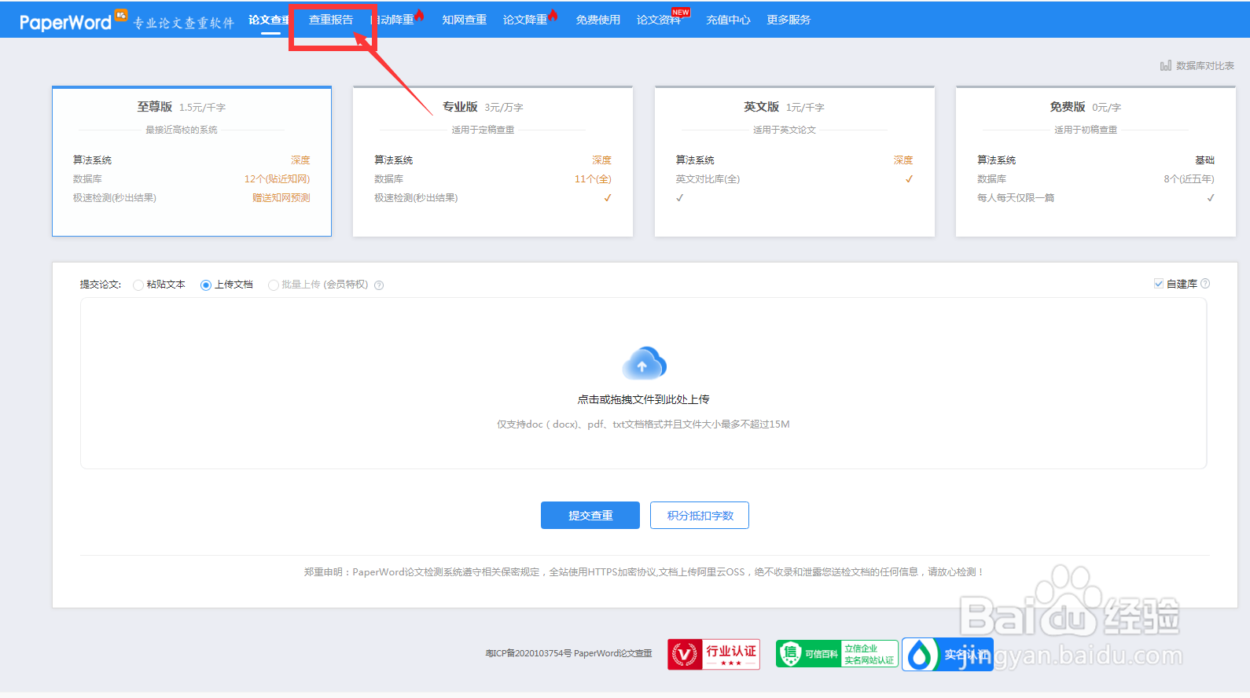1250x698 pixels.
Task: Open the 数据库对比表 link
Action: click(x=1204, y=66)
